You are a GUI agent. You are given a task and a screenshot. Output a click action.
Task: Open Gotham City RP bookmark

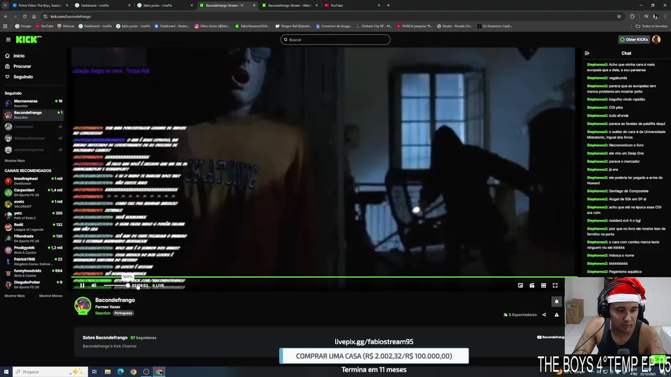[374, 26]
